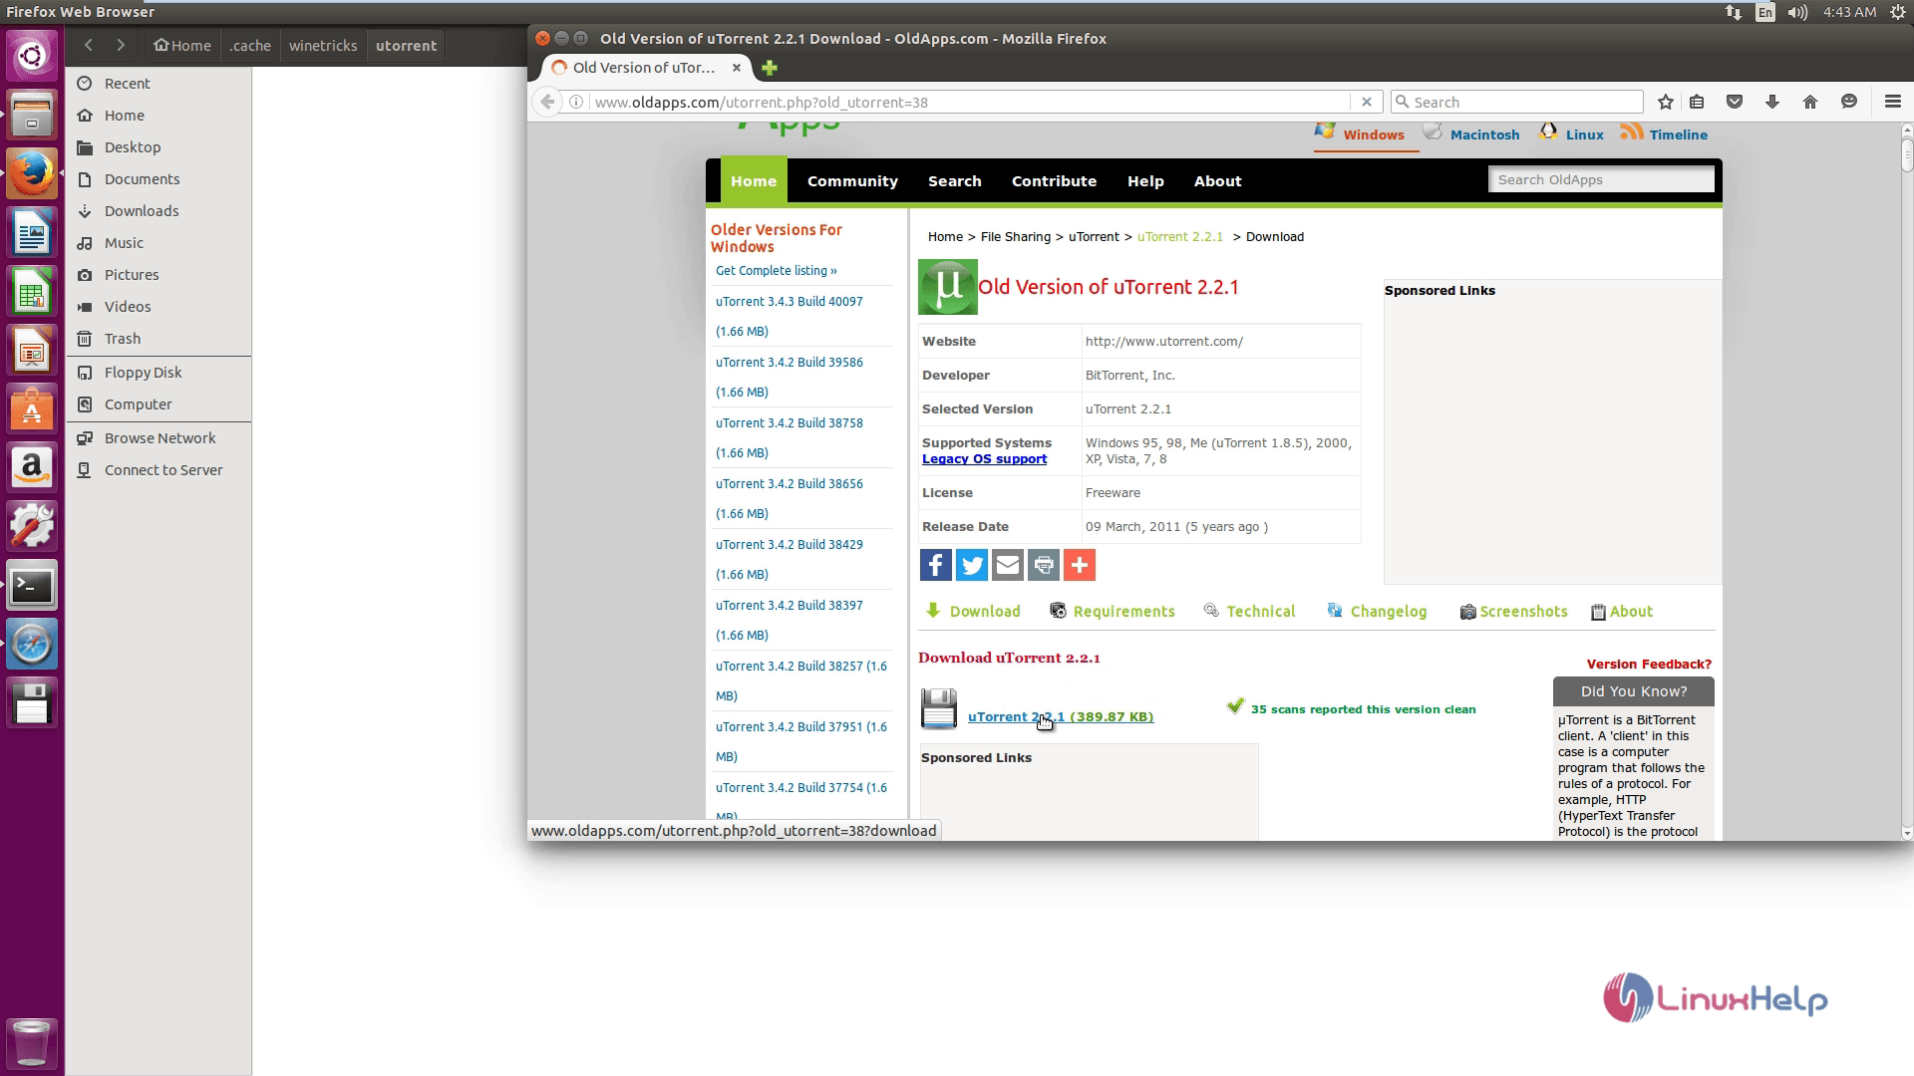Go back in Files navigation

[89, 45]
